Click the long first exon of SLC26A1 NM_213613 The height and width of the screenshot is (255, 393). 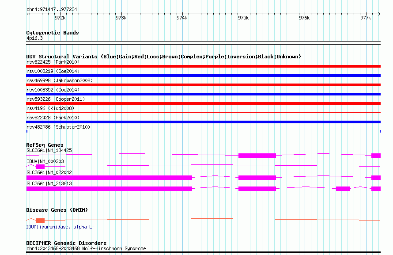(109, 189)
